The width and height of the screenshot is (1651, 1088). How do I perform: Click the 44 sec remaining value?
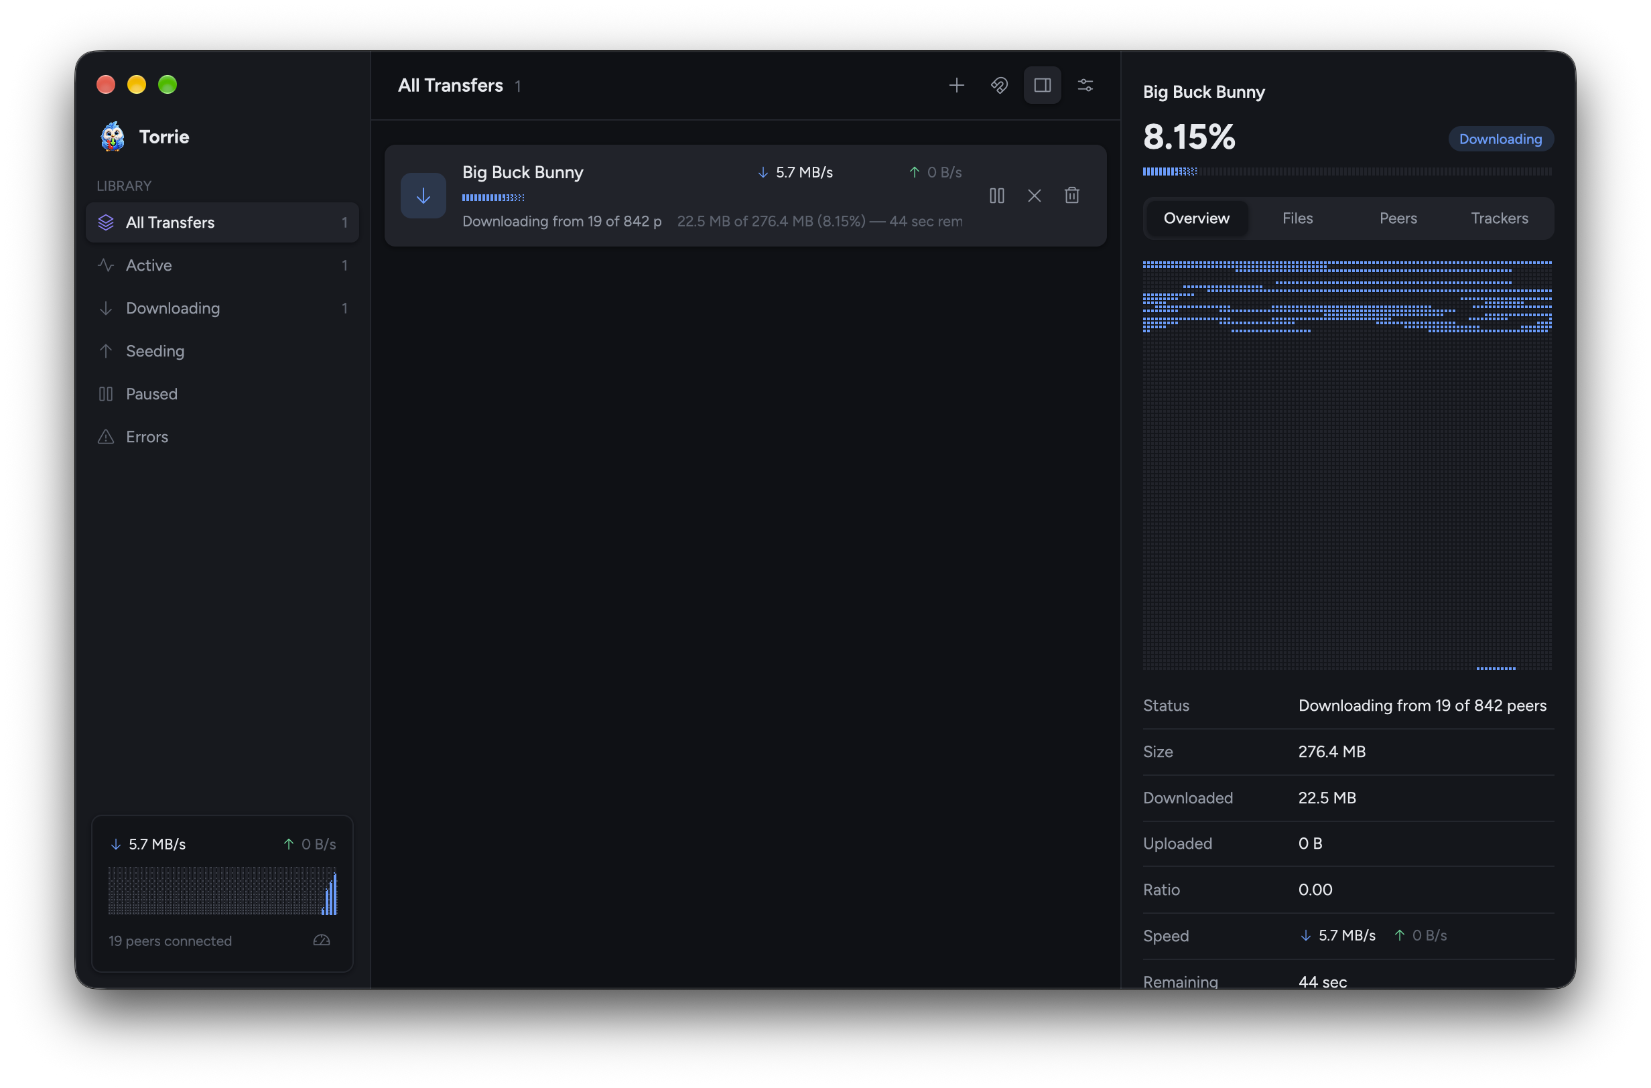pos(1323,982)
